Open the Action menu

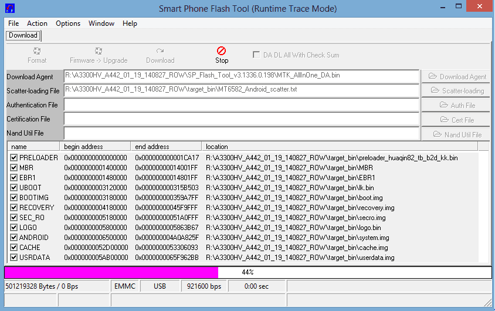click(37, 23)
